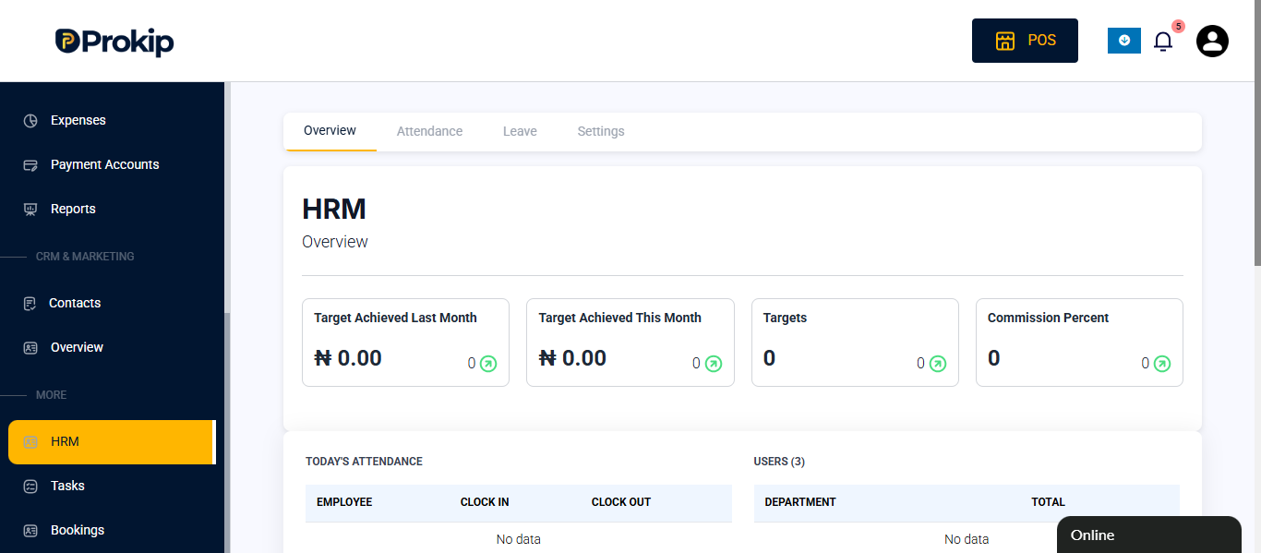
Task: Open the Online chat widget
Action: pos(1148,535)
